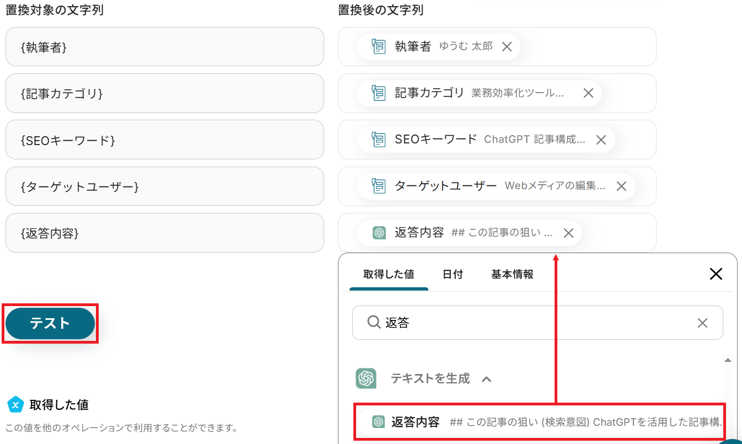Remove the 執筆者 value chip
The width and height of the screenshot is (742, 444).
coord(507,47)
